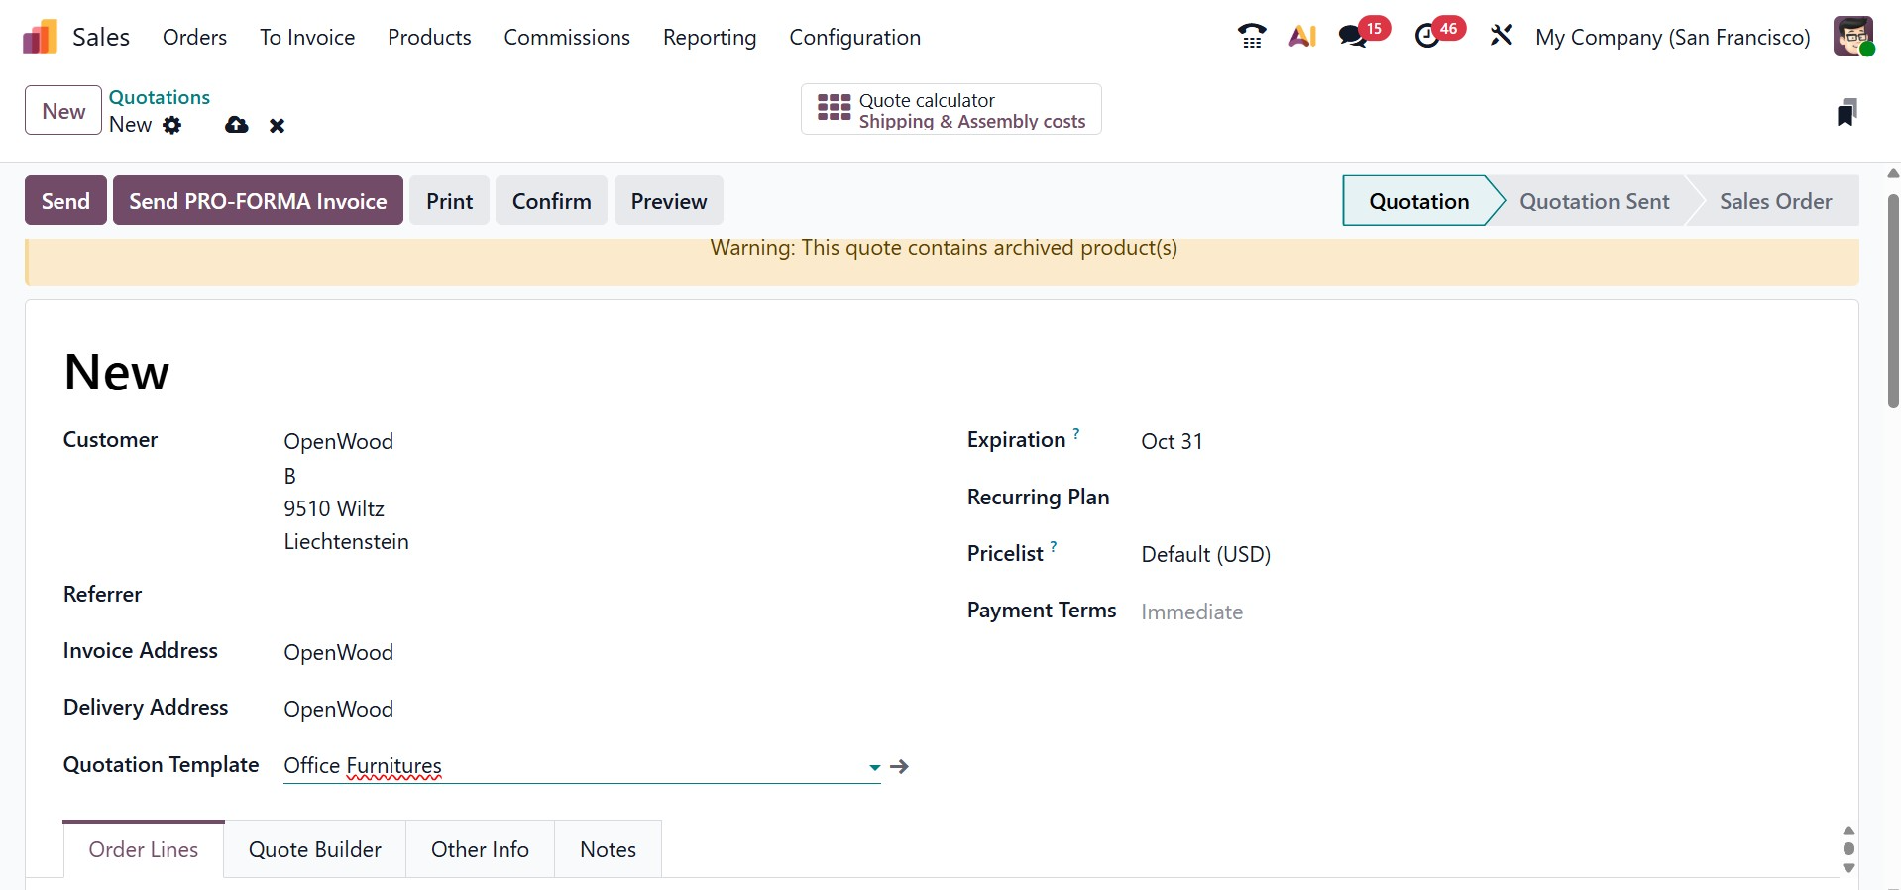Click the save manually cloud icon

(x=236, y=125)
